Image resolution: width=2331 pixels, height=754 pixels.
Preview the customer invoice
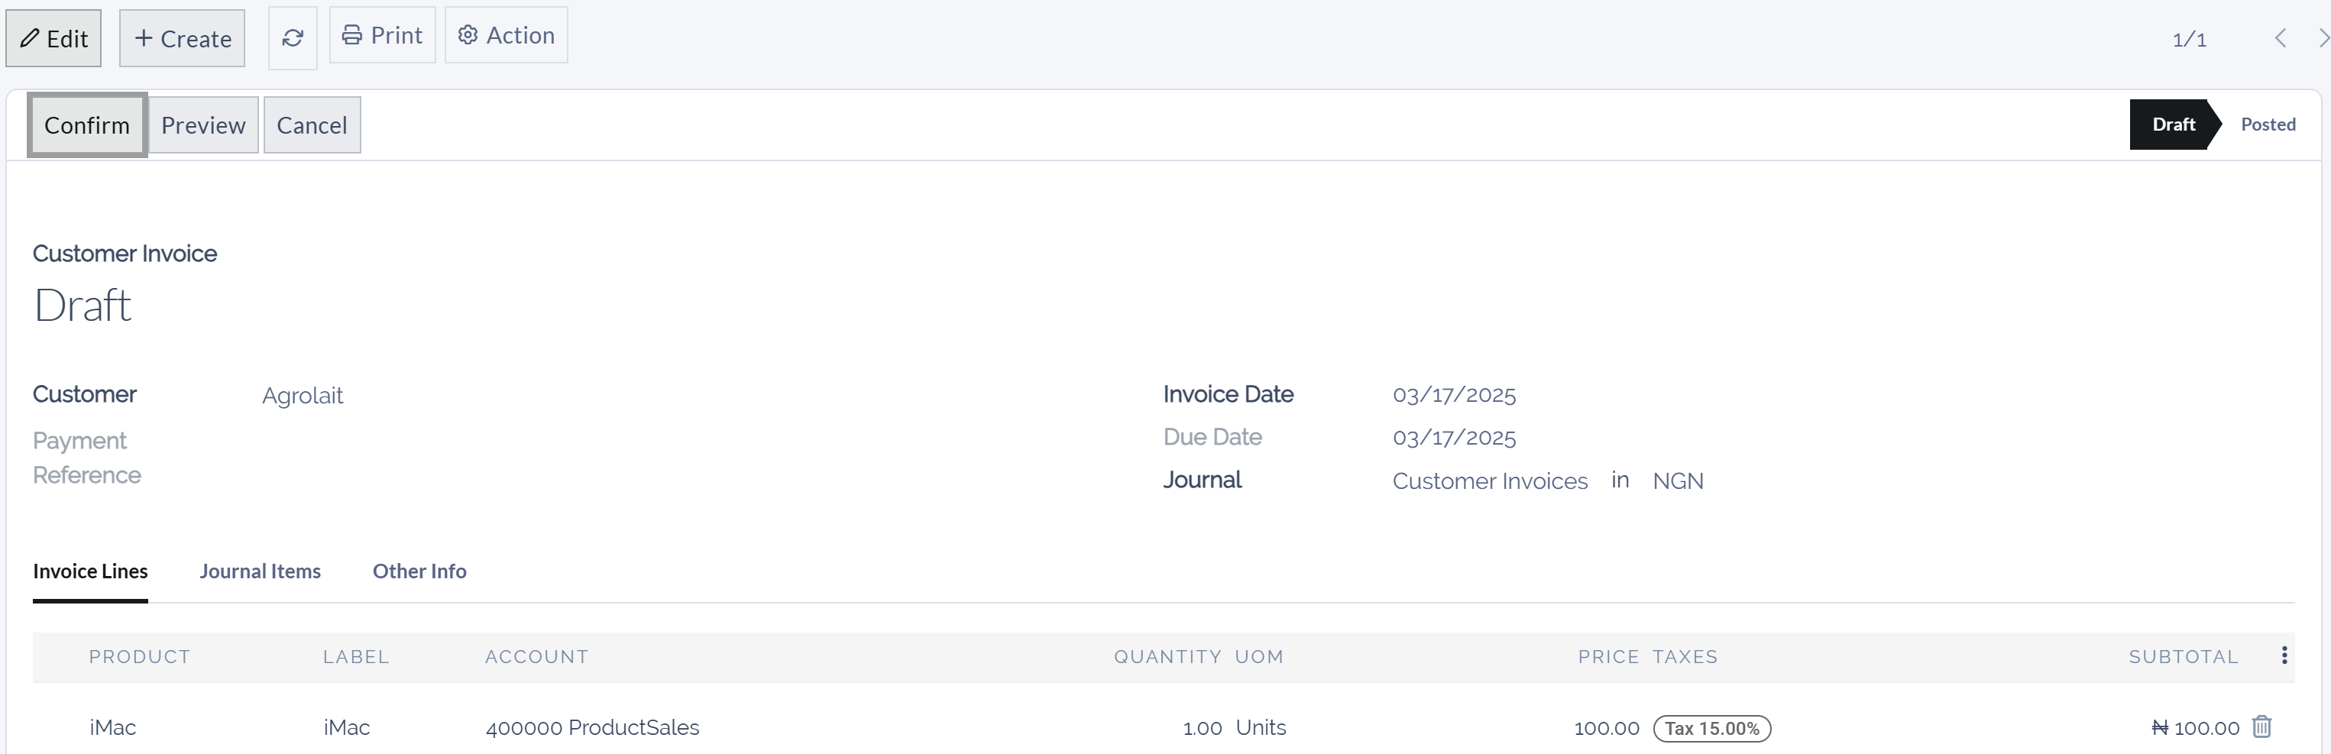coord(203,124)
